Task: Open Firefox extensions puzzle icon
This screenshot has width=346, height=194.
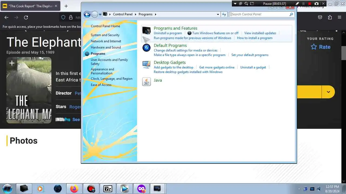Action: 330,17
